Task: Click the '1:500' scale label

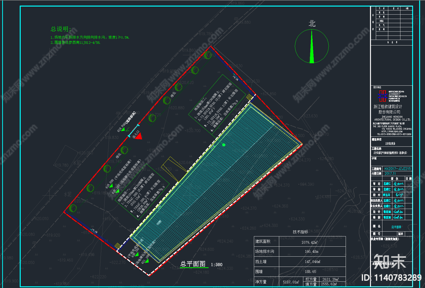Action: 216,265
